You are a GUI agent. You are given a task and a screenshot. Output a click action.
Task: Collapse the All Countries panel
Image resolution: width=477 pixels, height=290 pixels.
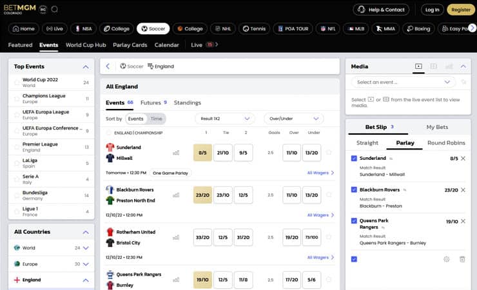pos(86,232)
